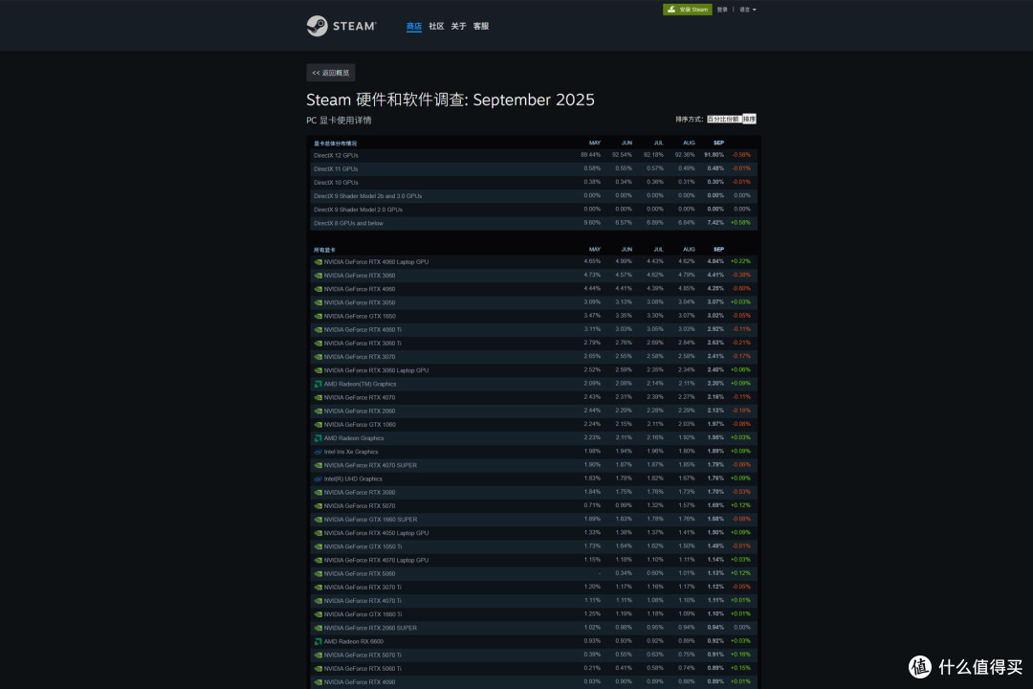This screenshot has height=689, width=1033.
Task: Select DirectX 9 Shader Model 2.0 GPUs label
Action: coord(358,210)
